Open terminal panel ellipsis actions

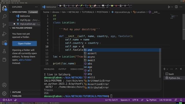(x=171, y=69)
